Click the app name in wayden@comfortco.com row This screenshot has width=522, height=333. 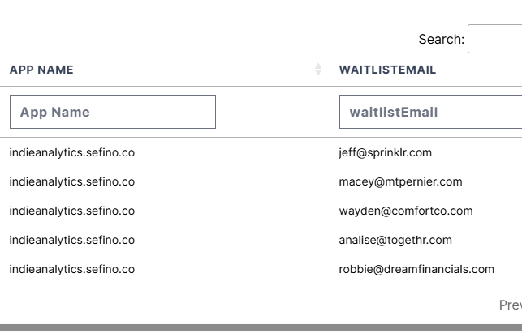click(72, 211)
